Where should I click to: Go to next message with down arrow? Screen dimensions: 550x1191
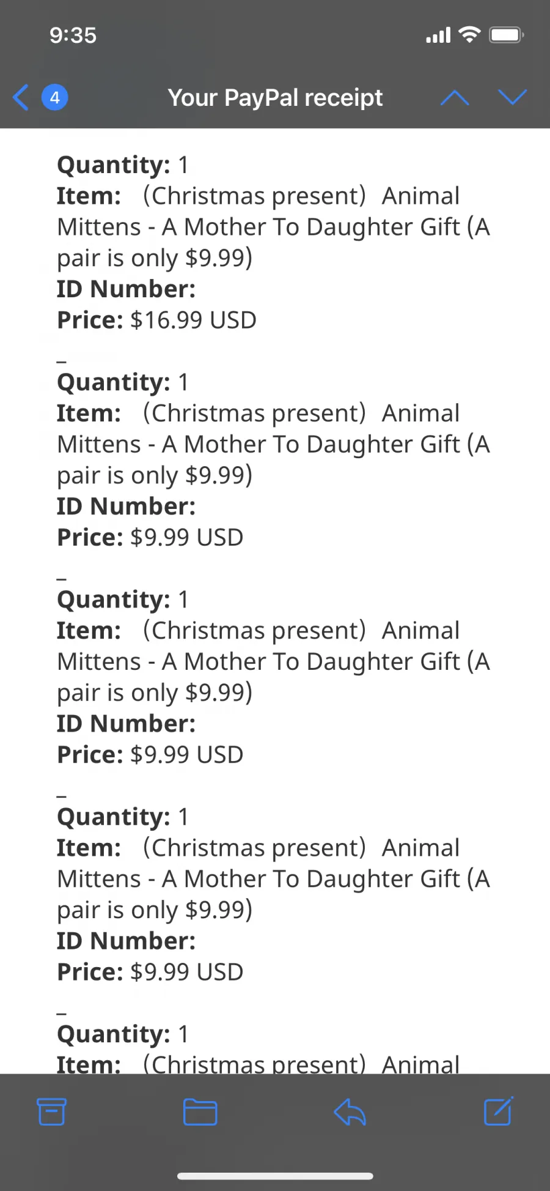(x=512, y=97)
